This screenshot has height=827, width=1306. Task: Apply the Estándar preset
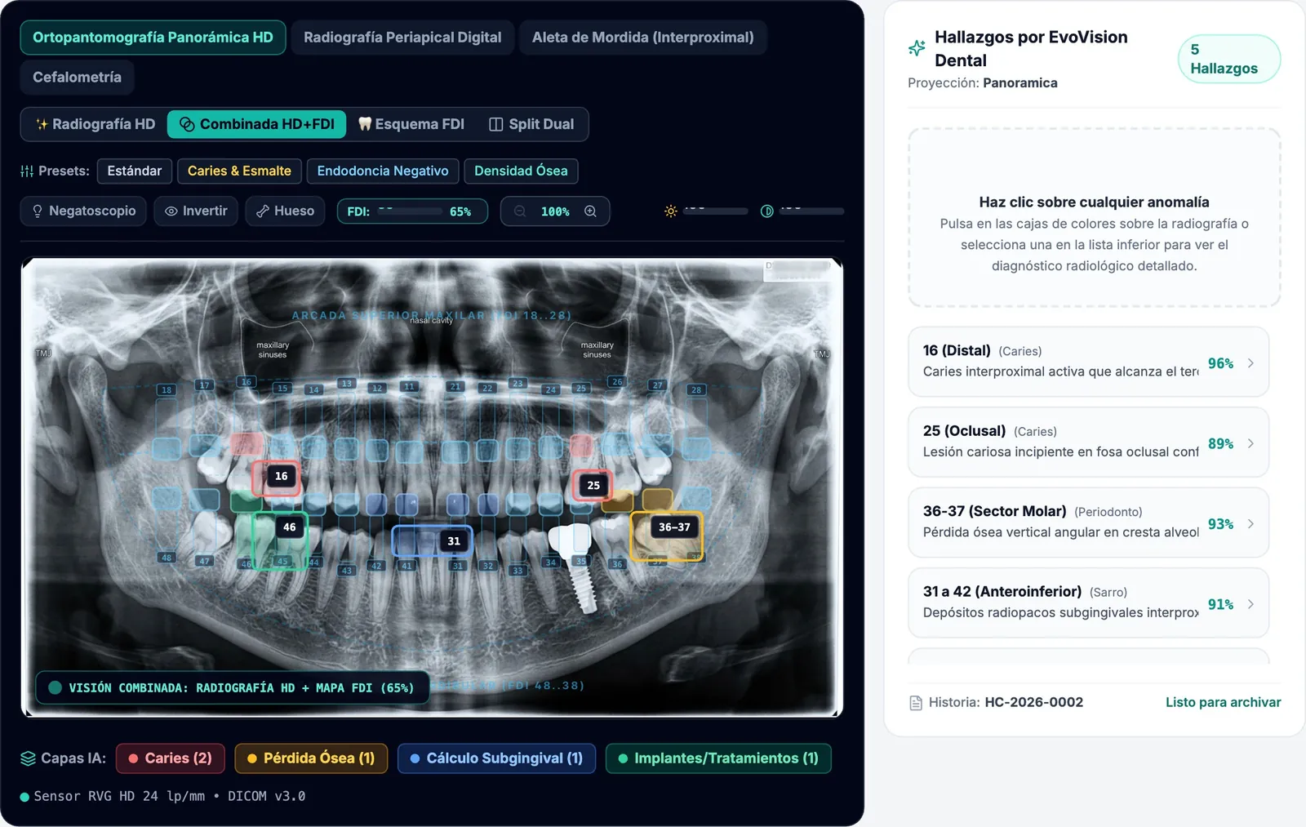coord(135,171)
